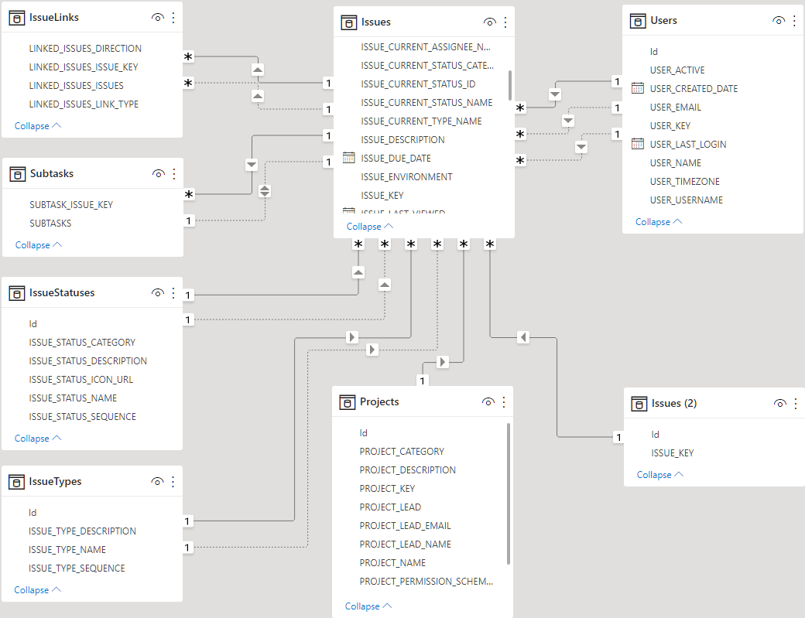Collapse the Projects table field list
This screenshot has width=805, height=618.
tap(368, 606)
